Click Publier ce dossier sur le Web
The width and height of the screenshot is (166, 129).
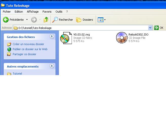pos(30,49)
